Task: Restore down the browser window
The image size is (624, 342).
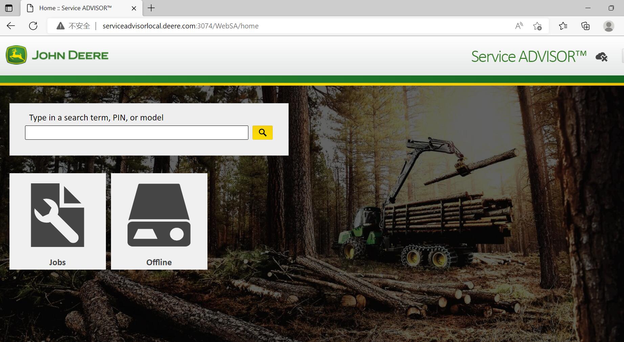Action: point(611,8)
